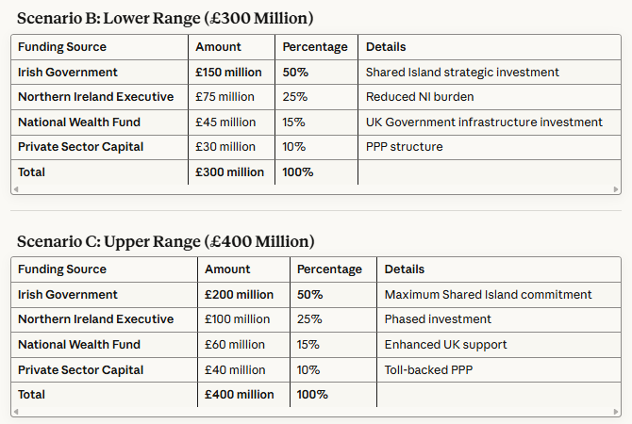Click the Reduced NI burden details cell
This screenshot has width=632, height=424.
pyautogui.click(x=419, y=97)
